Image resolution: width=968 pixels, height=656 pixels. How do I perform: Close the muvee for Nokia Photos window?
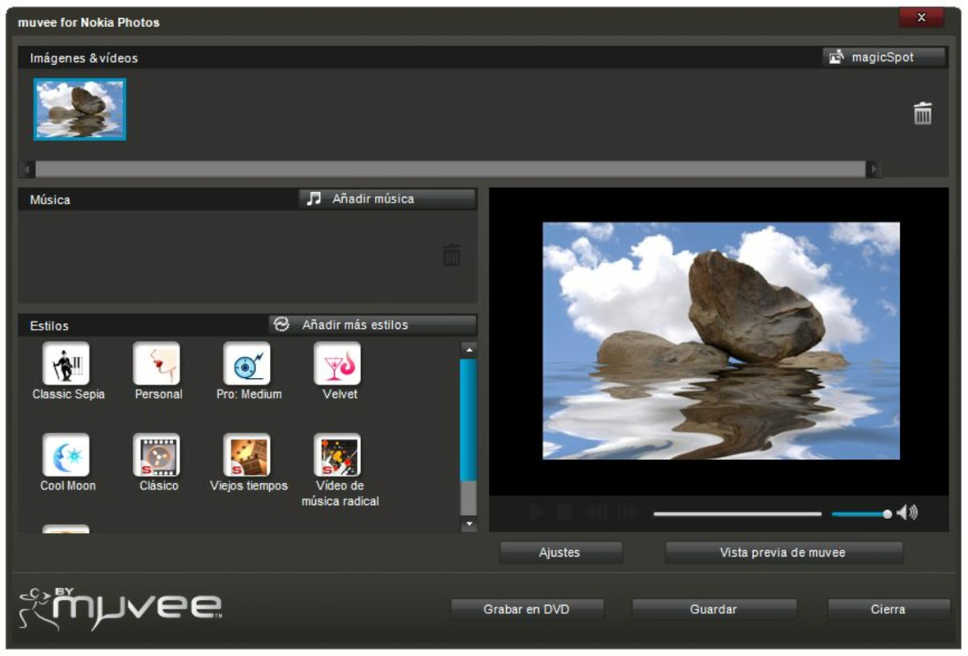[921, 17]
